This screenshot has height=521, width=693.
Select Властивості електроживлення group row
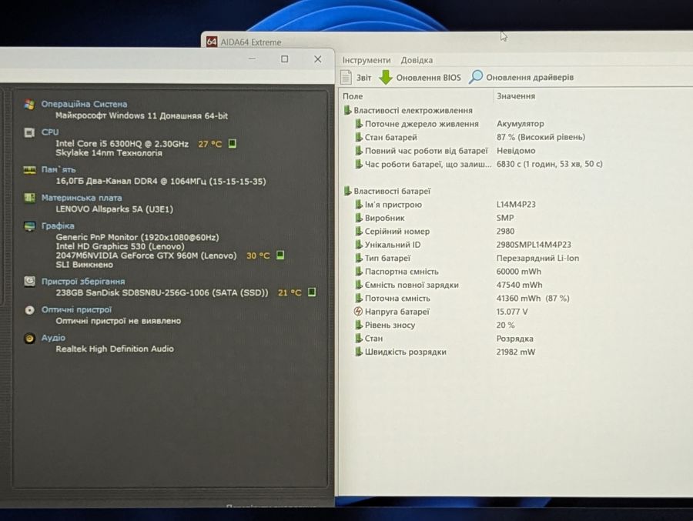pyautogui.click(x=408, y=111)
